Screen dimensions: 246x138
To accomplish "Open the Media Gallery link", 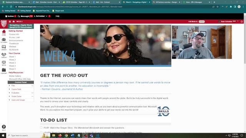I will 15,76.
